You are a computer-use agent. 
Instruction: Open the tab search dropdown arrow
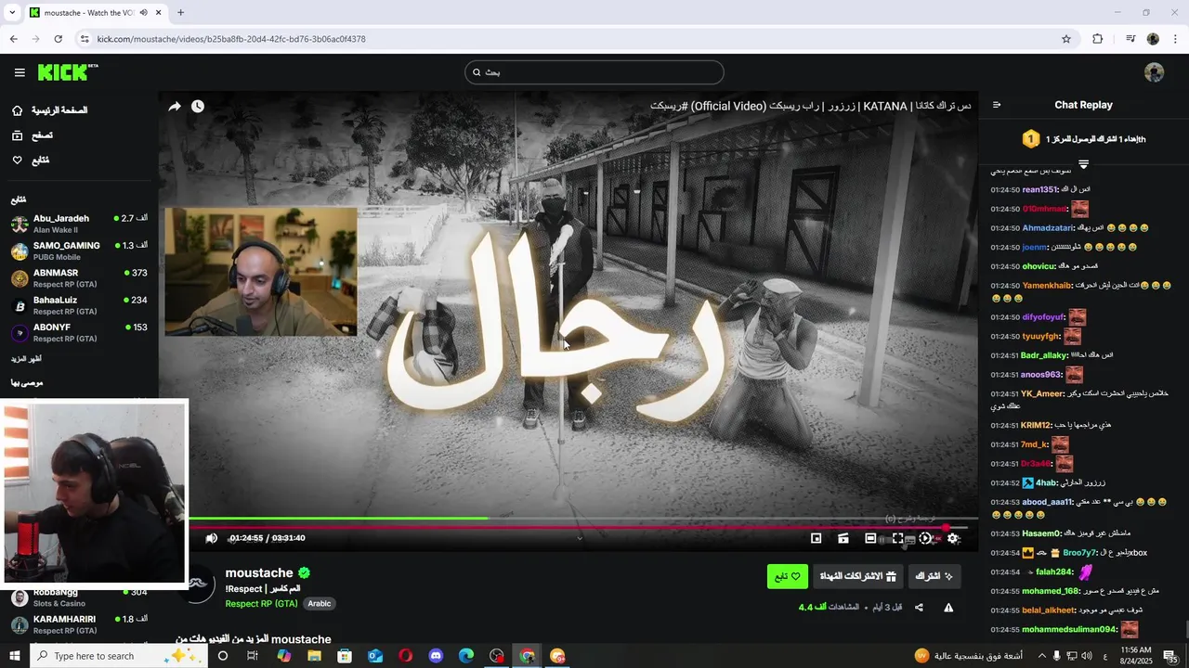tap(12, 13)
